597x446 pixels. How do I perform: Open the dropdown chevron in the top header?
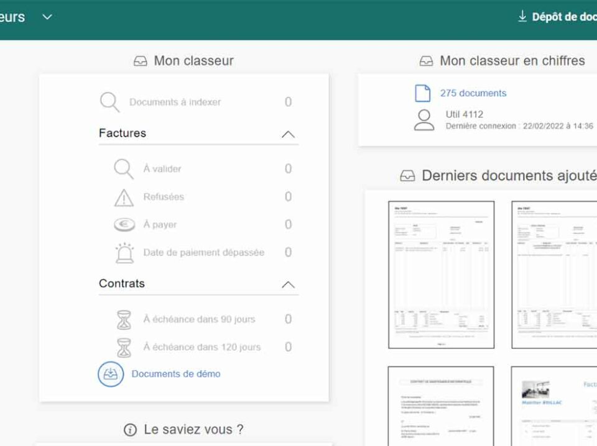47,17
